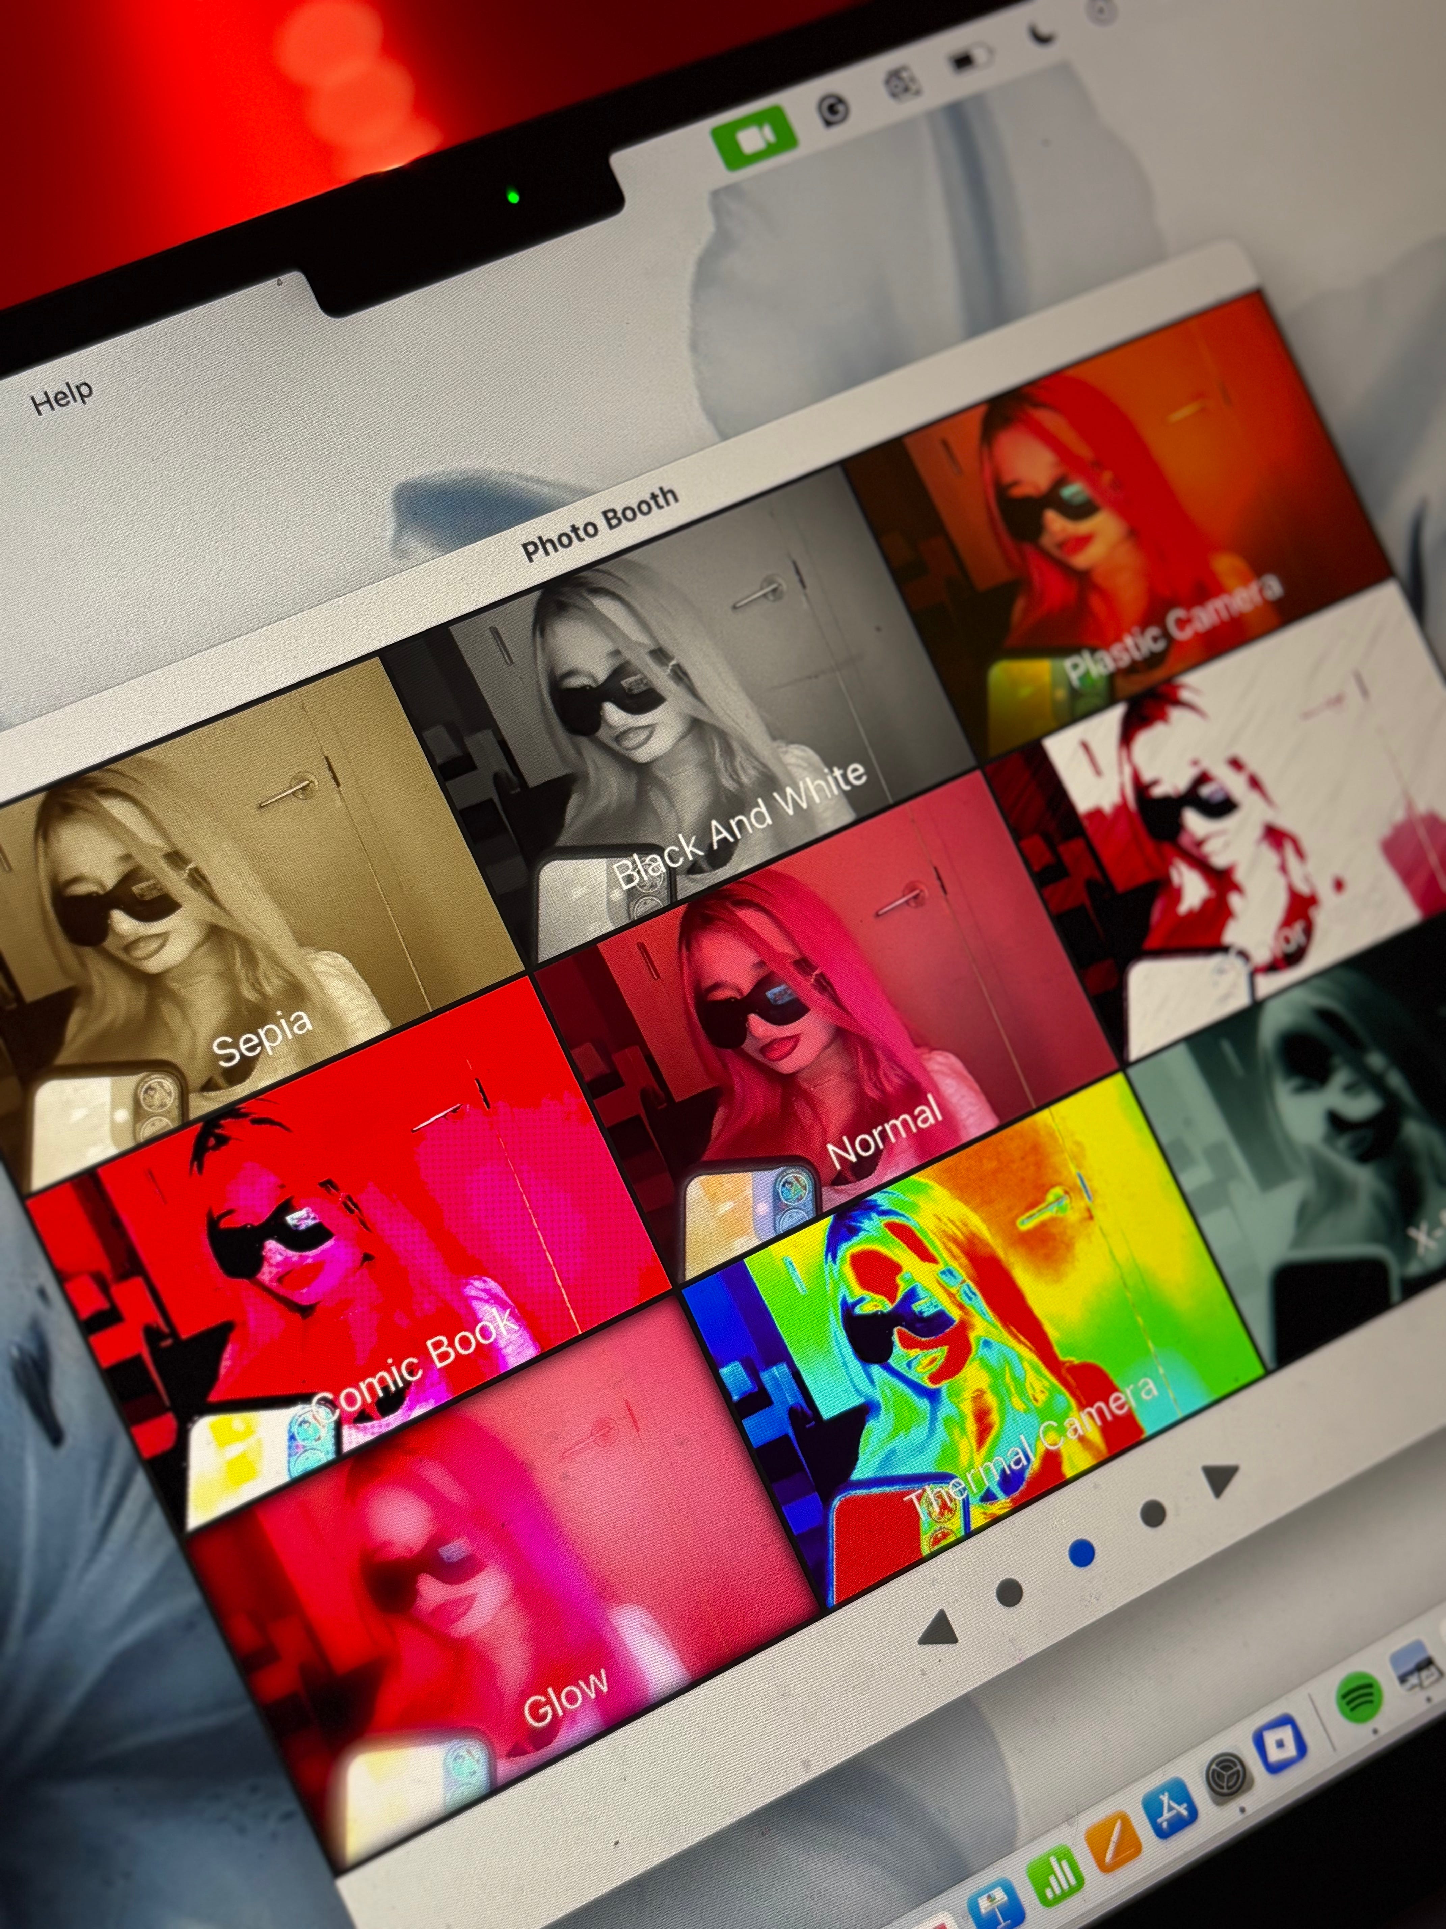
Task: Open the Help menu
Action: click(x=62, y=398)
